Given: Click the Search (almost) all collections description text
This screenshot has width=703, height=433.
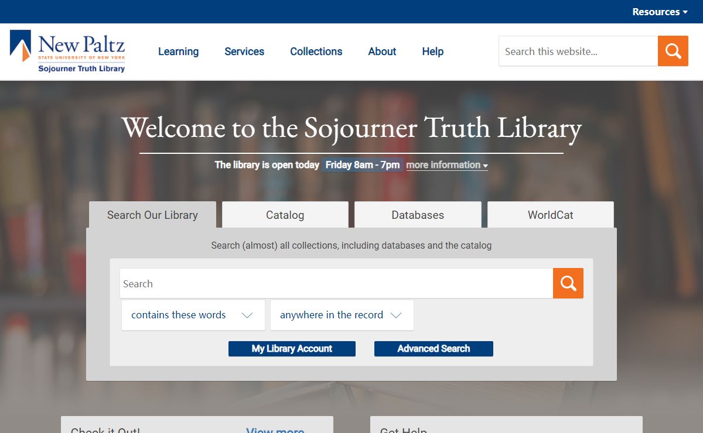Looking at the screenshot, I should [x=351, y=245].
